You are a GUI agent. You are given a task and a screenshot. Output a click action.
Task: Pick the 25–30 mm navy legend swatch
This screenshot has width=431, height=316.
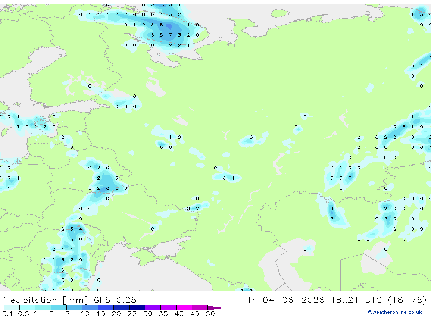coord(137,307)
